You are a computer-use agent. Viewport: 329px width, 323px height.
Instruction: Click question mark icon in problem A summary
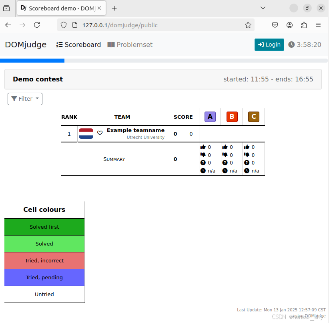click(203, 163)
